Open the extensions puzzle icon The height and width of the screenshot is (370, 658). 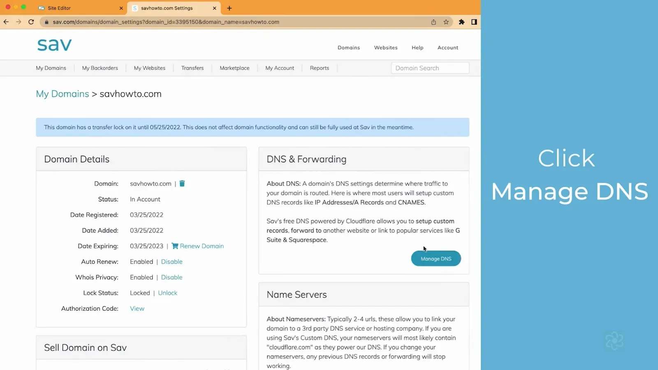pyautogui.click(x=461, y=22)
